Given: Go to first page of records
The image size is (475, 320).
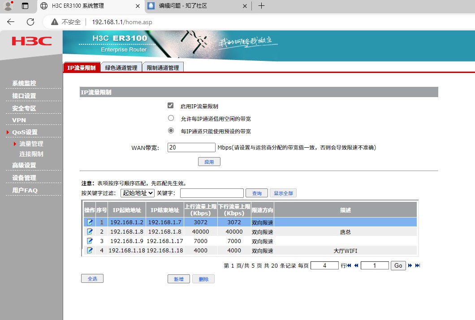Looking at the screenshot, I should pos(349,265).
